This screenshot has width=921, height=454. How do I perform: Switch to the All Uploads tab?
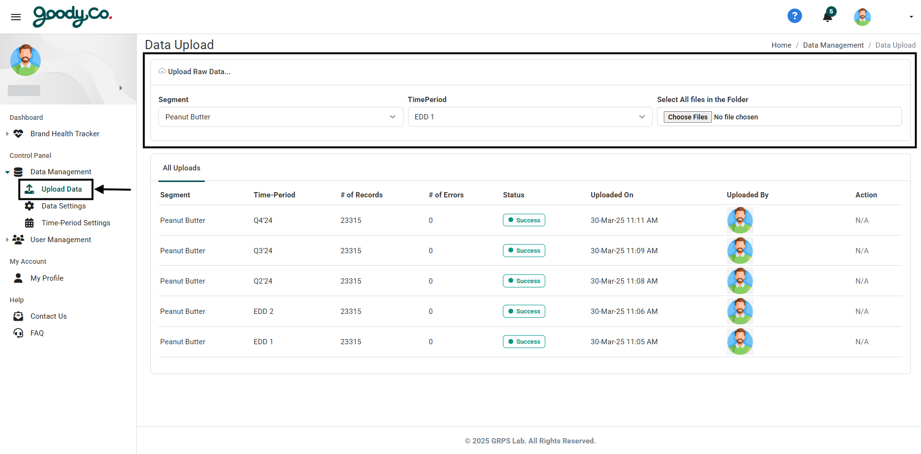(181, 168)
